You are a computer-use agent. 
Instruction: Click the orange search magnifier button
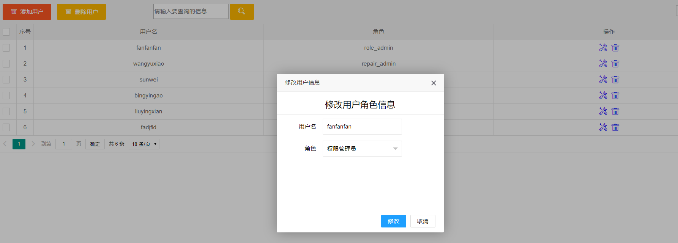click(242, 12)
